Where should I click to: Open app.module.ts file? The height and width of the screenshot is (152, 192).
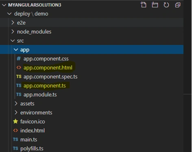40,95
